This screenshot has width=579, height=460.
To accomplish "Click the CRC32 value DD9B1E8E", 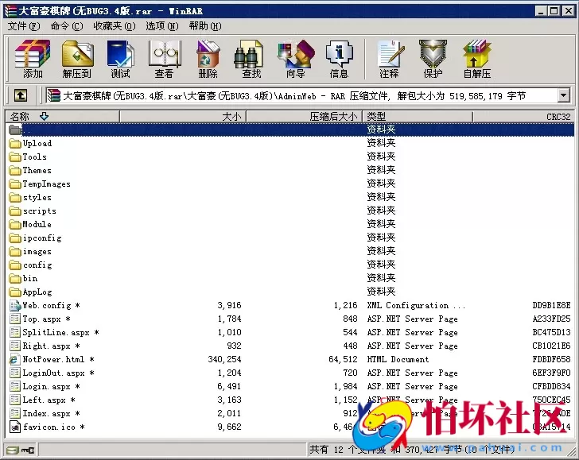I will pos(551,305).
